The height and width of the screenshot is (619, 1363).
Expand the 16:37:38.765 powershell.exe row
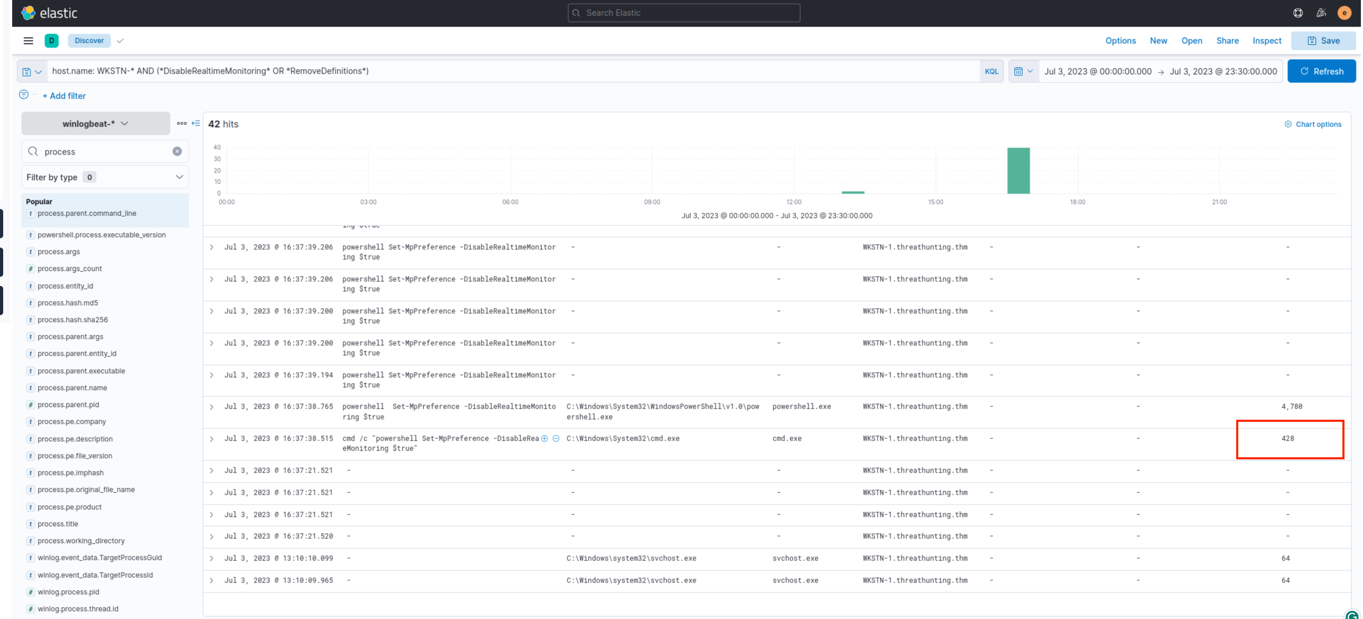click(211, 407)
